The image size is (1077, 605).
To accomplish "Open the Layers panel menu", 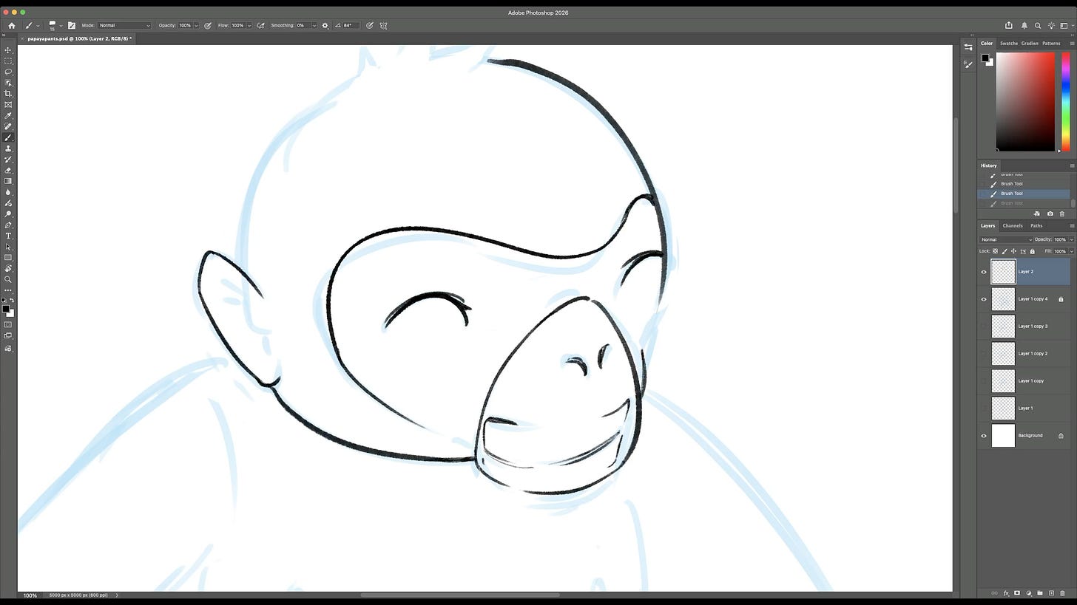I will [1072, 225].
